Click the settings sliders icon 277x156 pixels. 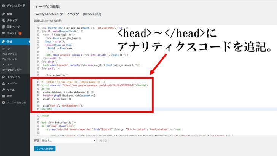(x=3, y=96)
